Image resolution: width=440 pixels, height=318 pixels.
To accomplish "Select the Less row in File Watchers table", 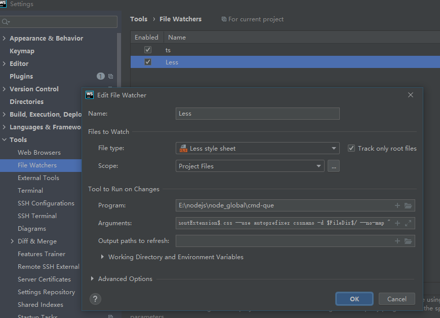I will click(x=285, y=62).
